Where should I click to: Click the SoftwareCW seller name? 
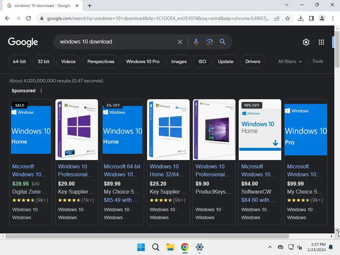coord(256,192)
